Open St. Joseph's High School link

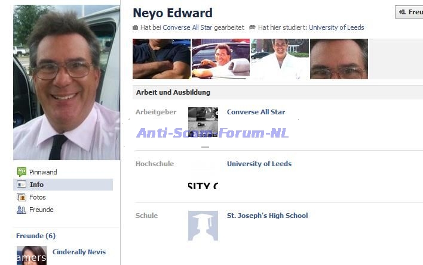point(267,216)
